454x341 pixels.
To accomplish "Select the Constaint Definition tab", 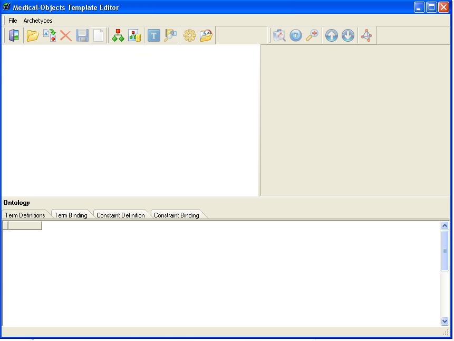I will click(x=120, y=215).
